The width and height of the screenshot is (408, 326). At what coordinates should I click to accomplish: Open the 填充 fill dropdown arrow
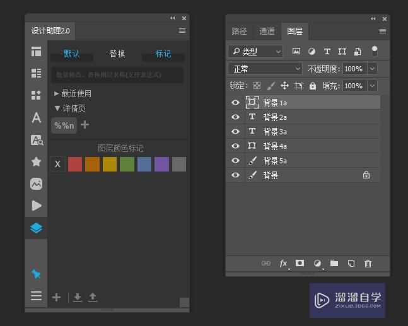click(x=372, y=86)
